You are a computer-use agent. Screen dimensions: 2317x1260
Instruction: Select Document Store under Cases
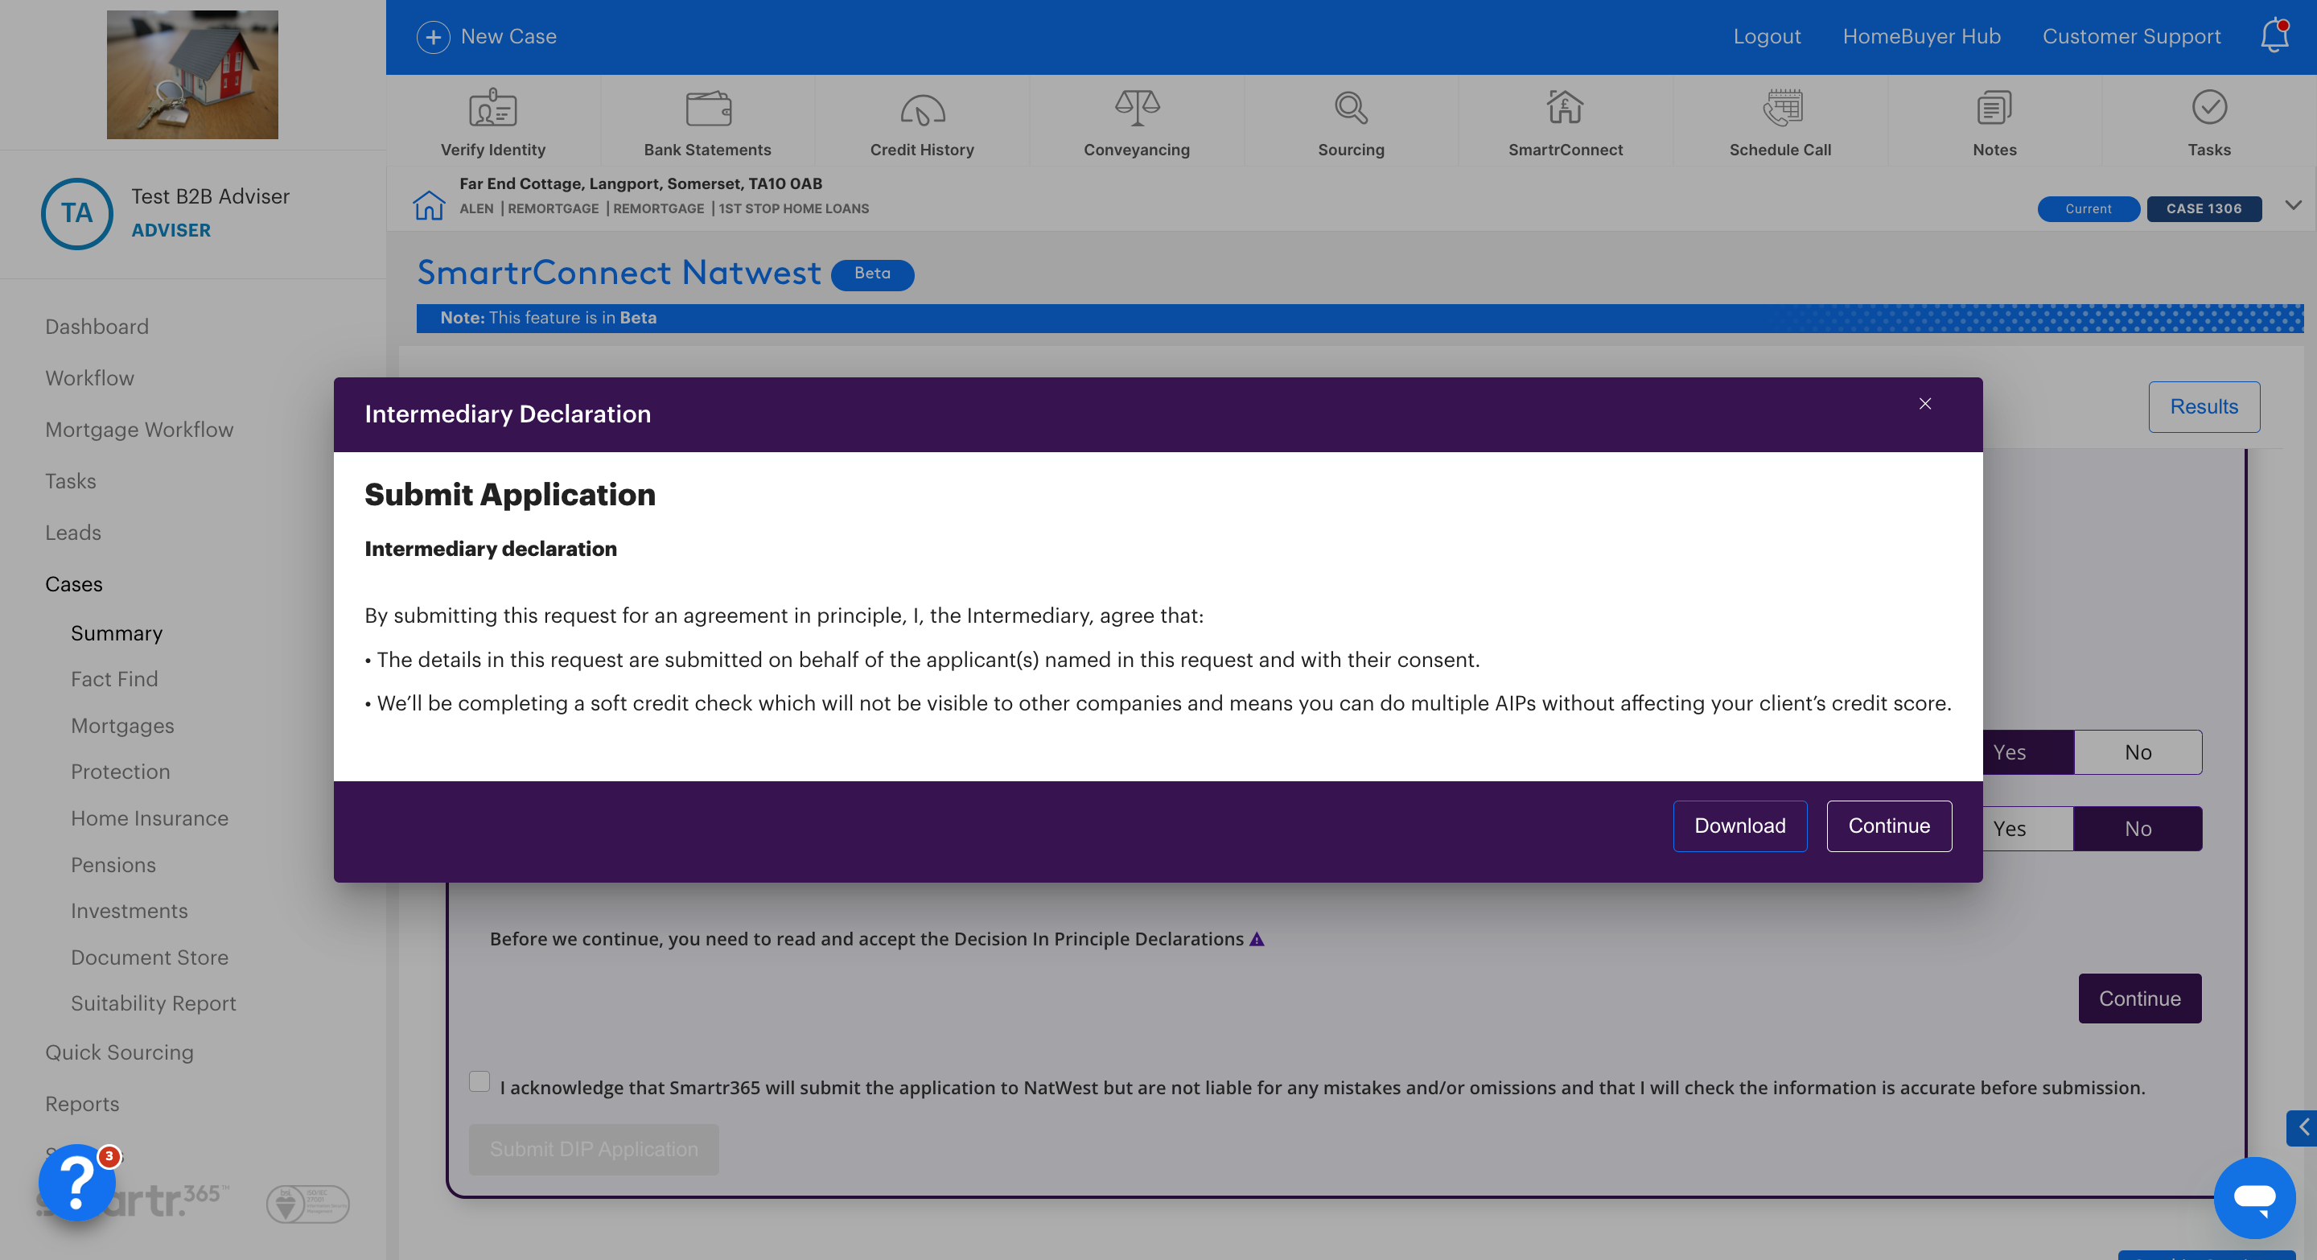150,957
